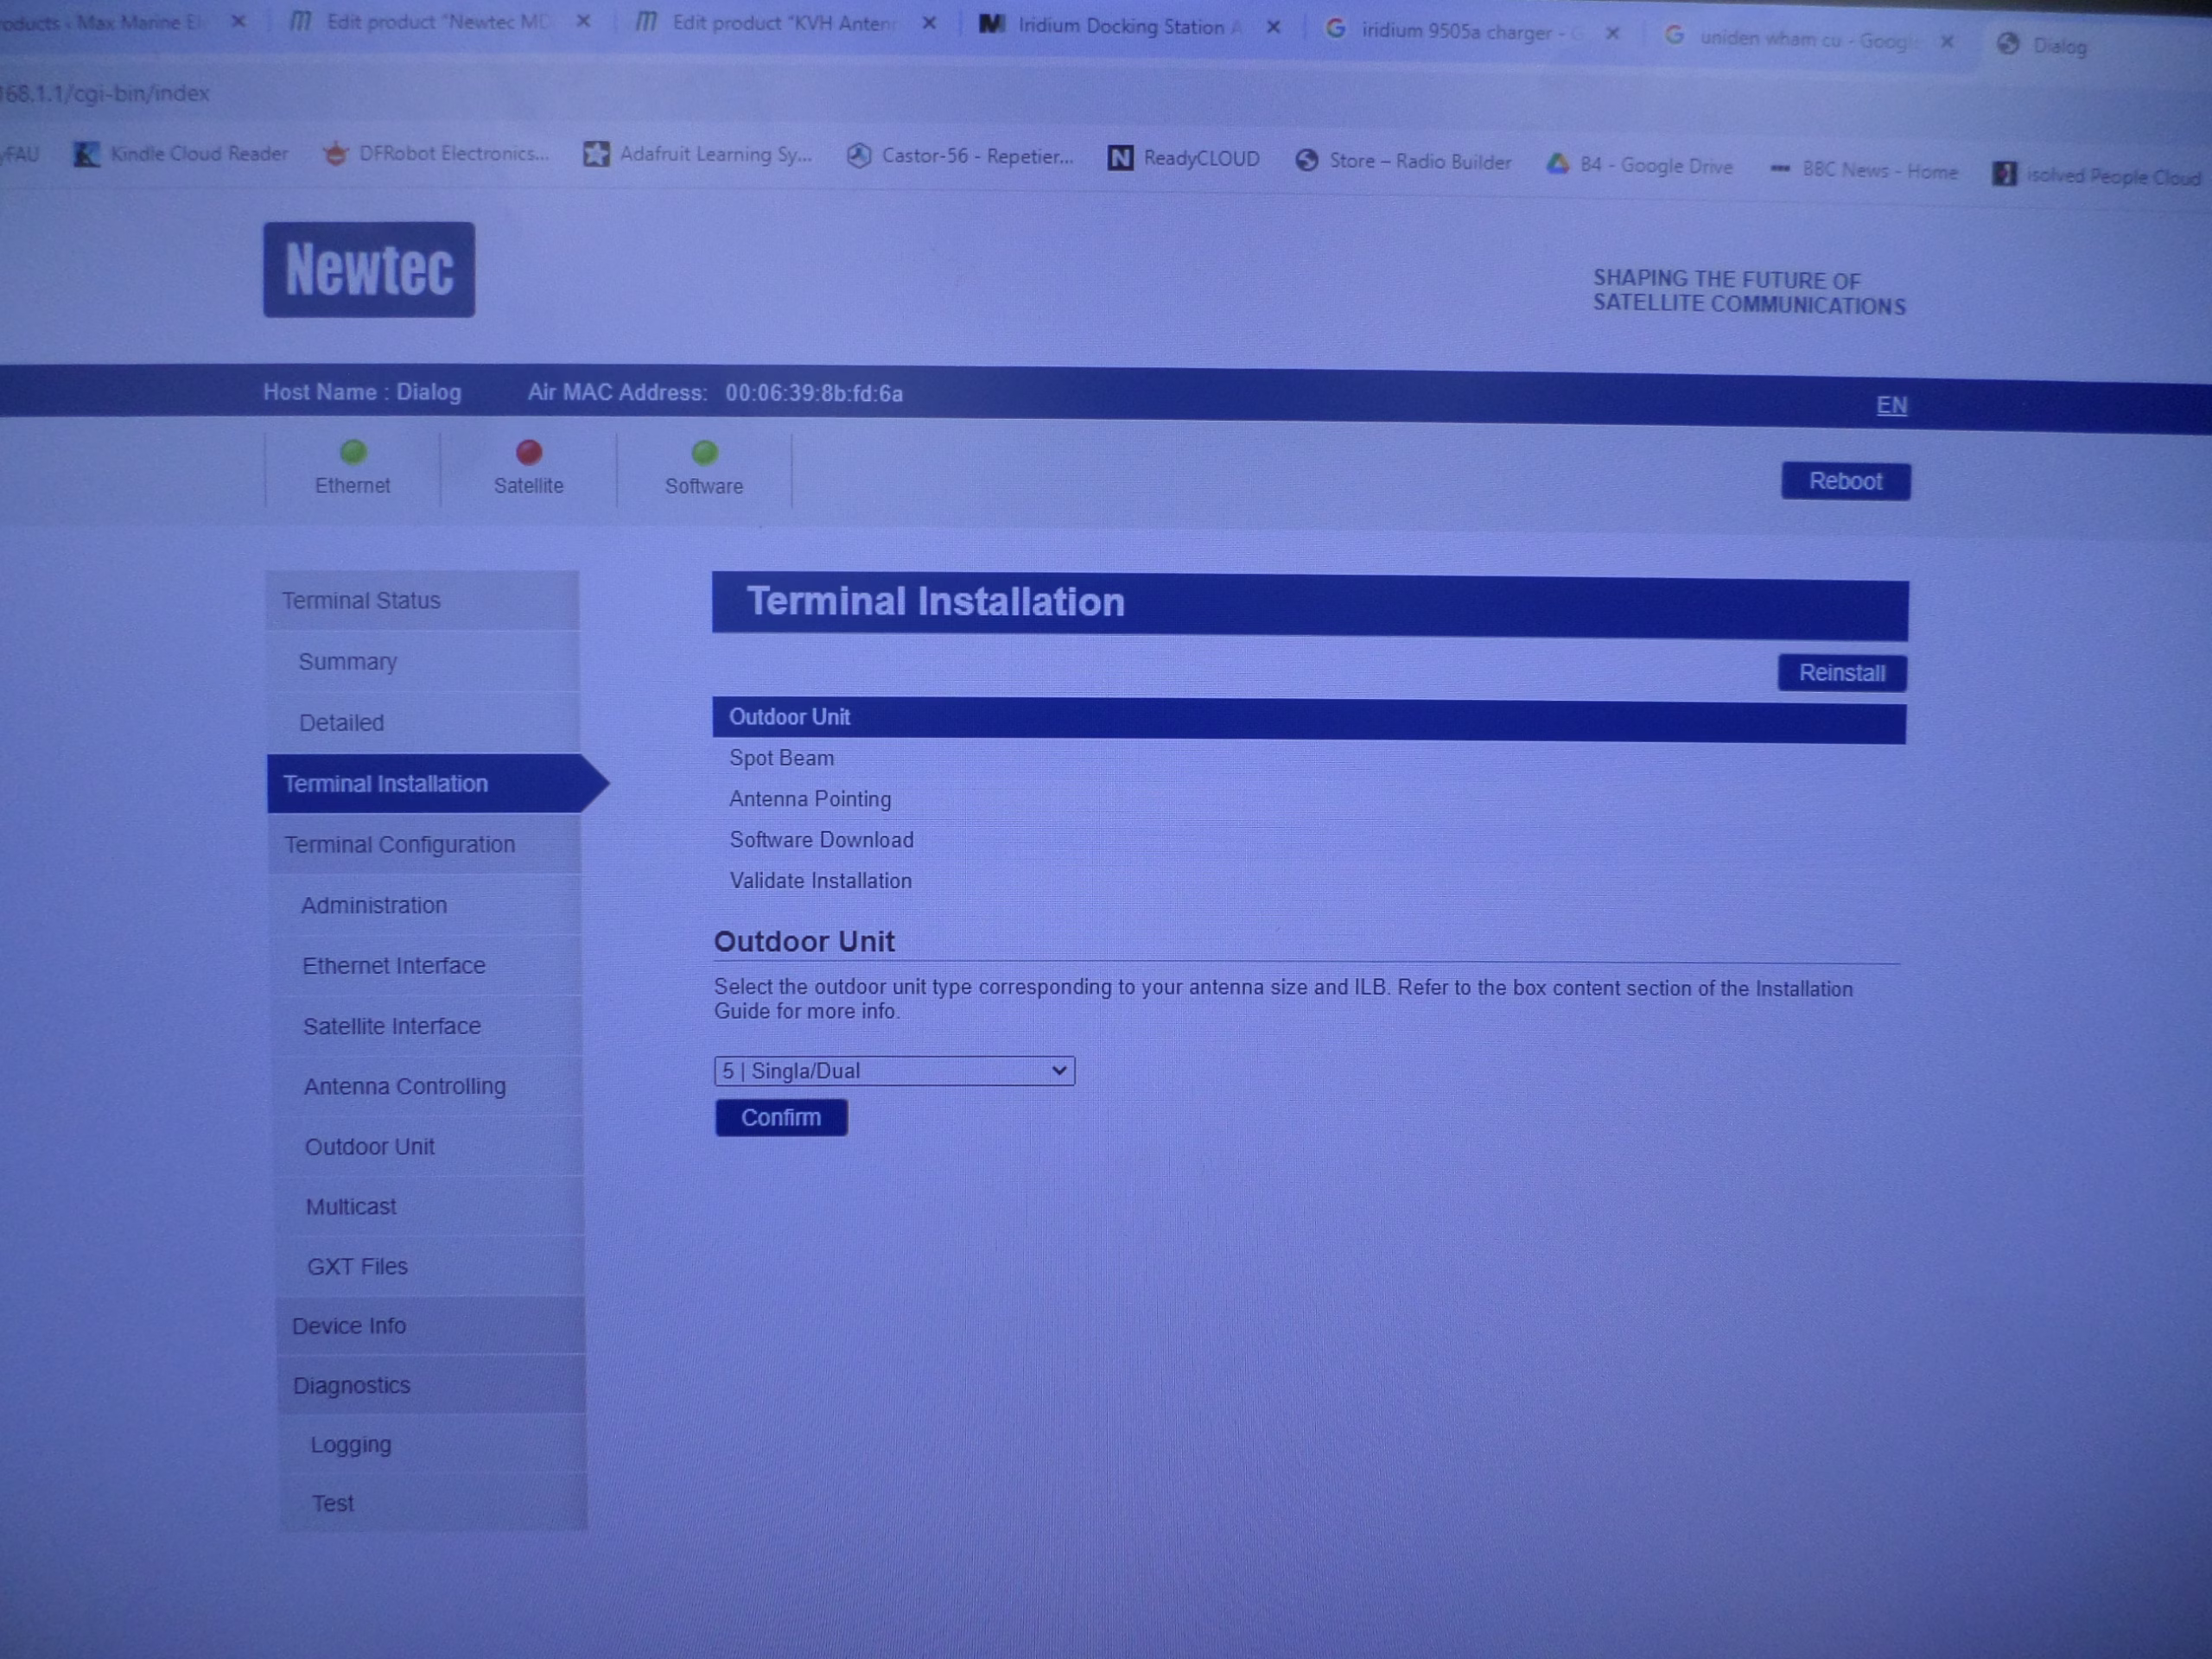Viewport: 2212px width, 1659px height.
Task: Open the outdoor unit type dropdown
Action: (894, 1071)
